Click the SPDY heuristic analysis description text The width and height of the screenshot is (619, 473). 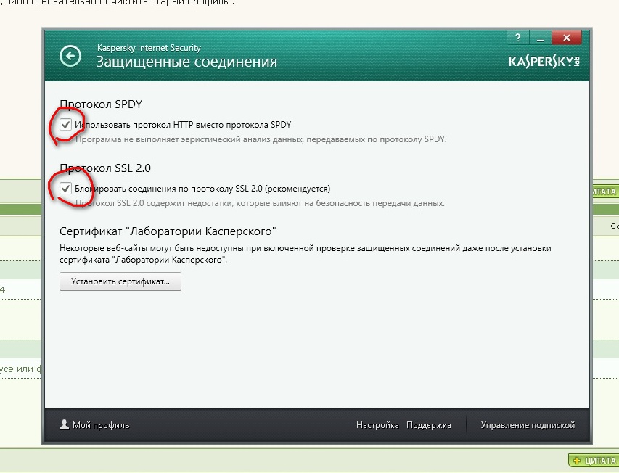click(261, 139)
